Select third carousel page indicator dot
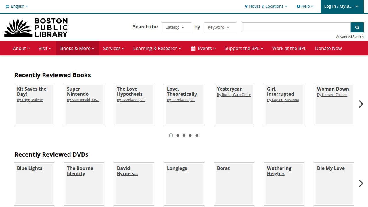The image size is (368, 207). click(x=184, y=135)
